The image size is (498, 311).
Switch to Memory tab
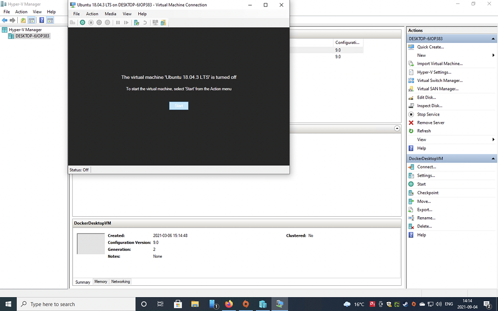tap(101, 281)
